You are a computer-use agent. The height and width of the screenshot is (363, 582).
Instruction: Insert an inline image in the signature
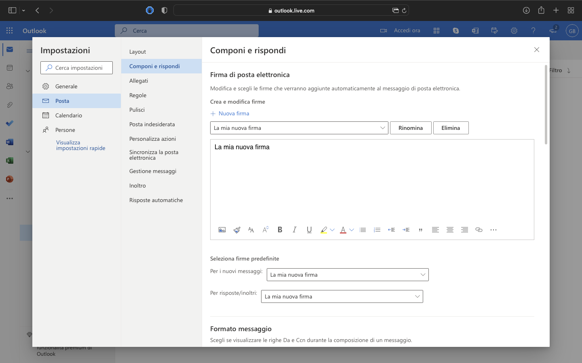click(222, 230)
